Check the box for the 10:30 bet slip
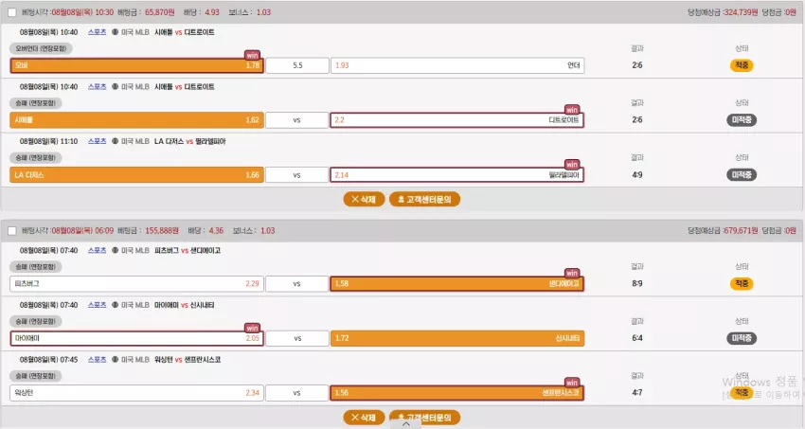This screenshot has width=805, height=429. (11, 12)
